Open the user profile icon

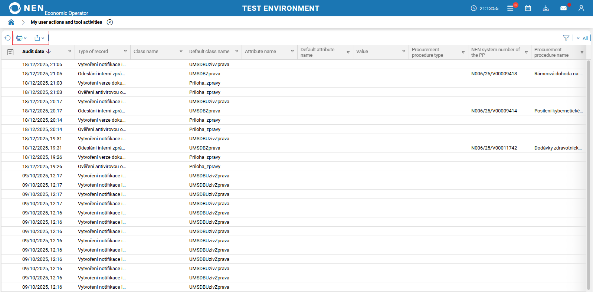(x=581, y=8)
